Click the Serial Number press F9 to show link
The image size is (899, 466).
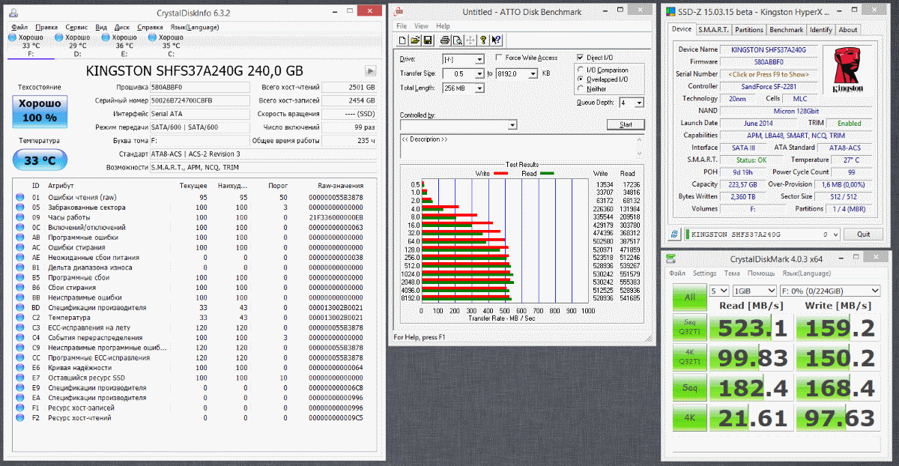pyautogui.click(x=768, y=74)
